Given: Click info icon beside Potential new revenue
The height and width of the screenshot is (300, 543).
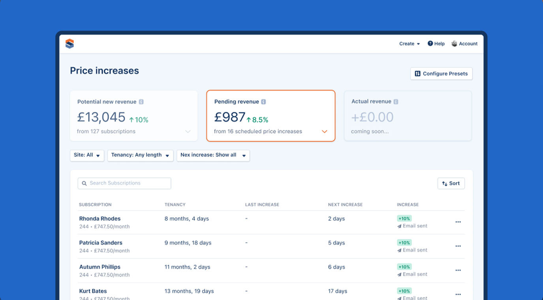Looking at the screenshot, I should pos(141,102).
